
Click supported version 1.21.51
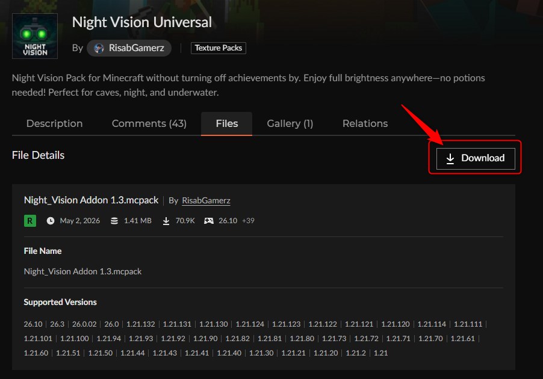[68, 353]
